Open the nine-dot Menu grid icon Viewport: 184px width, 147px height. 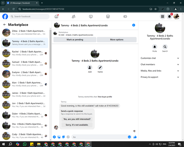163,17
